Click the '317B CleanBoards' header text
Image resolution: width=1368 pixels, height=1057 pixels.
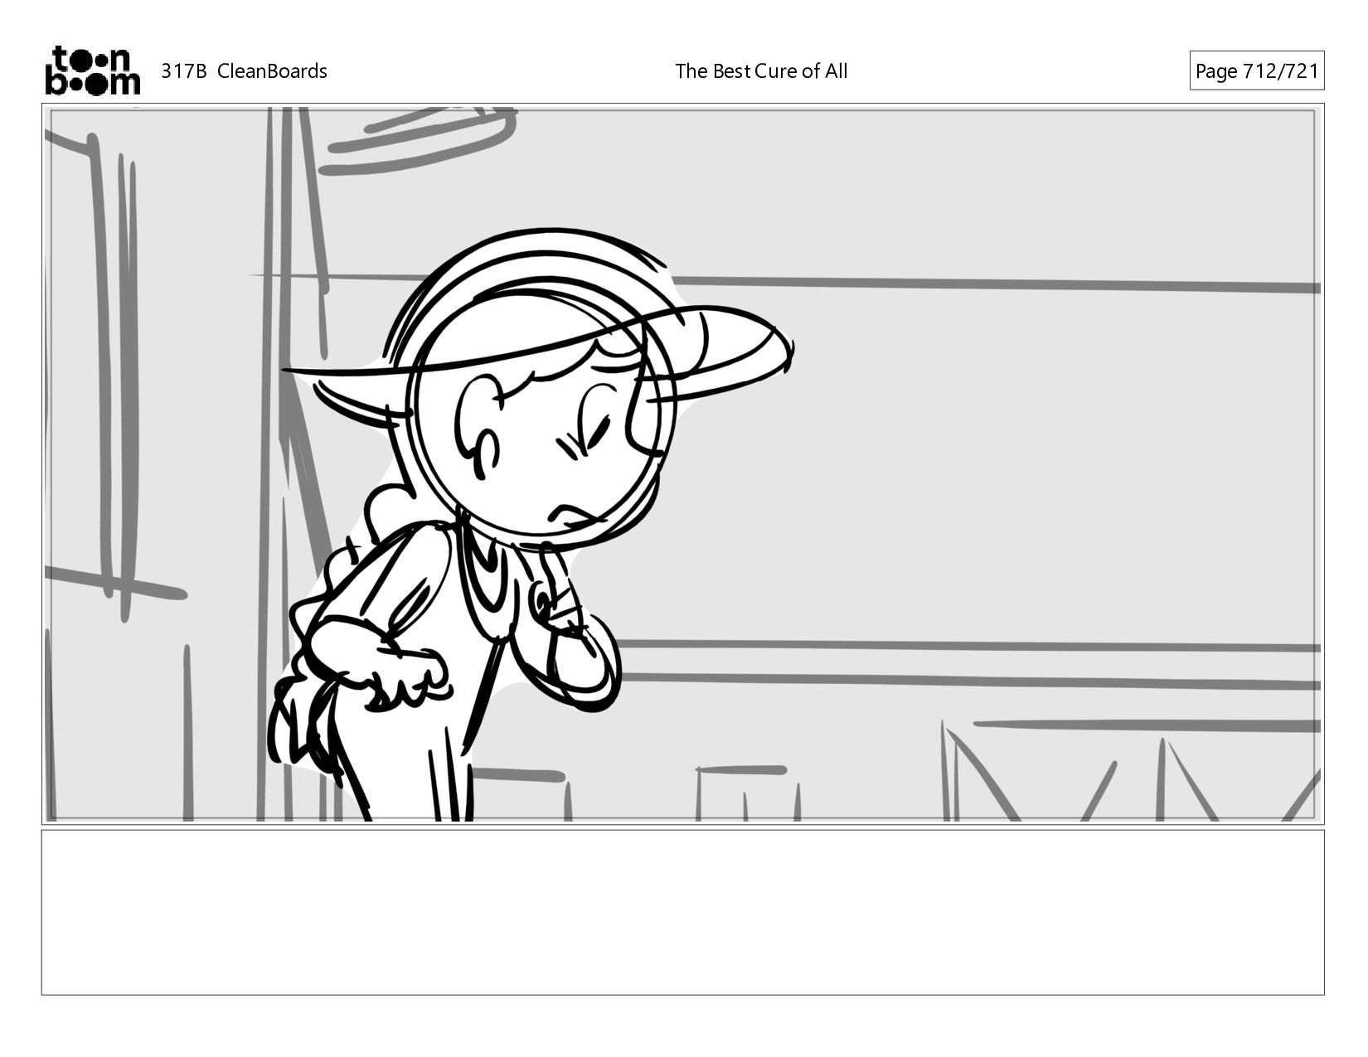coord(244,71)
